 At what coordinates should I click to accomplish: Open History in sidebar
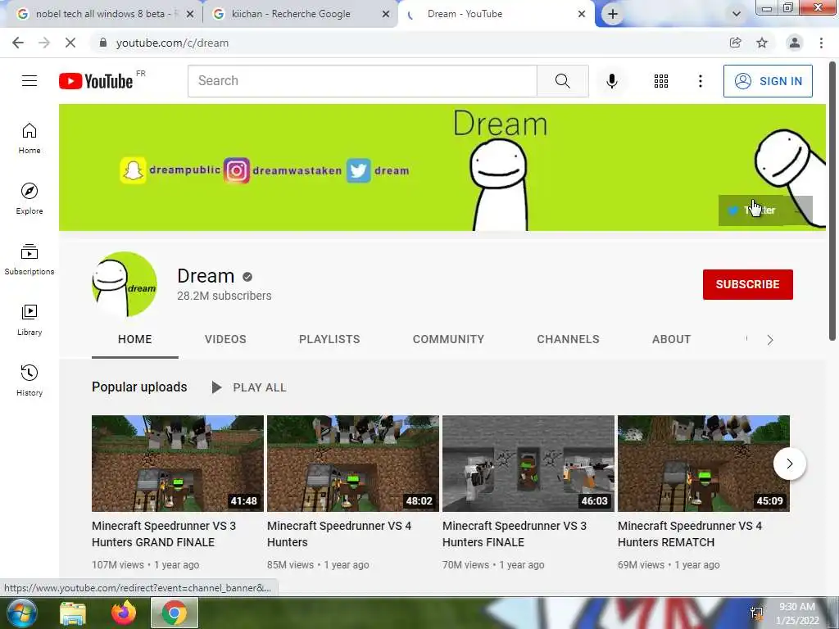(x=29, y=380)
